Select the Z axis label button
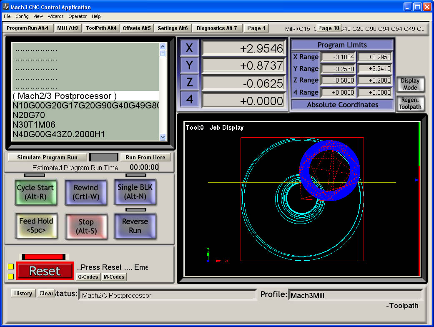The width and height of the screenshot is (434, 327). point(189,83)
